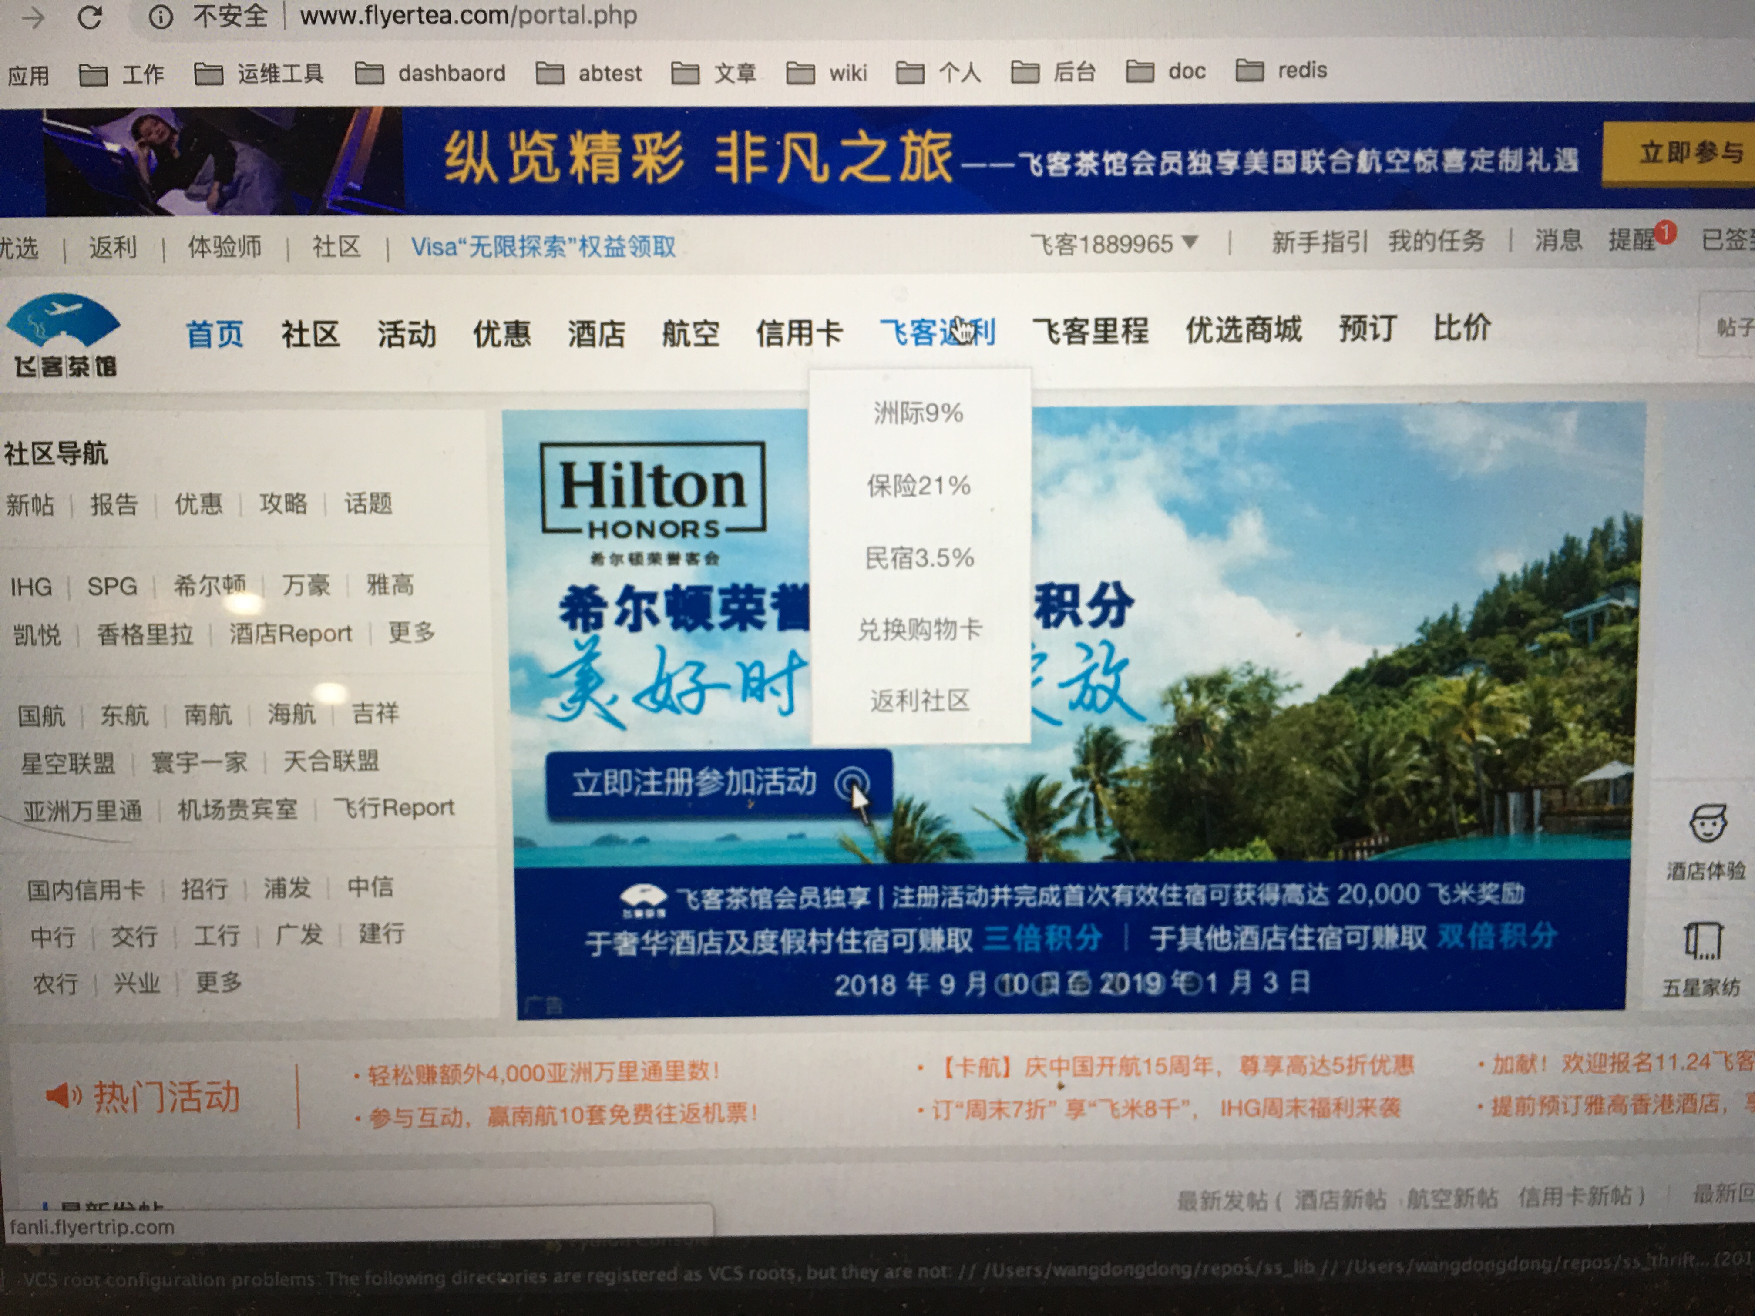Open the 新帖 community link
This screenshot has width=1755, height=1316.
point(30,505)
